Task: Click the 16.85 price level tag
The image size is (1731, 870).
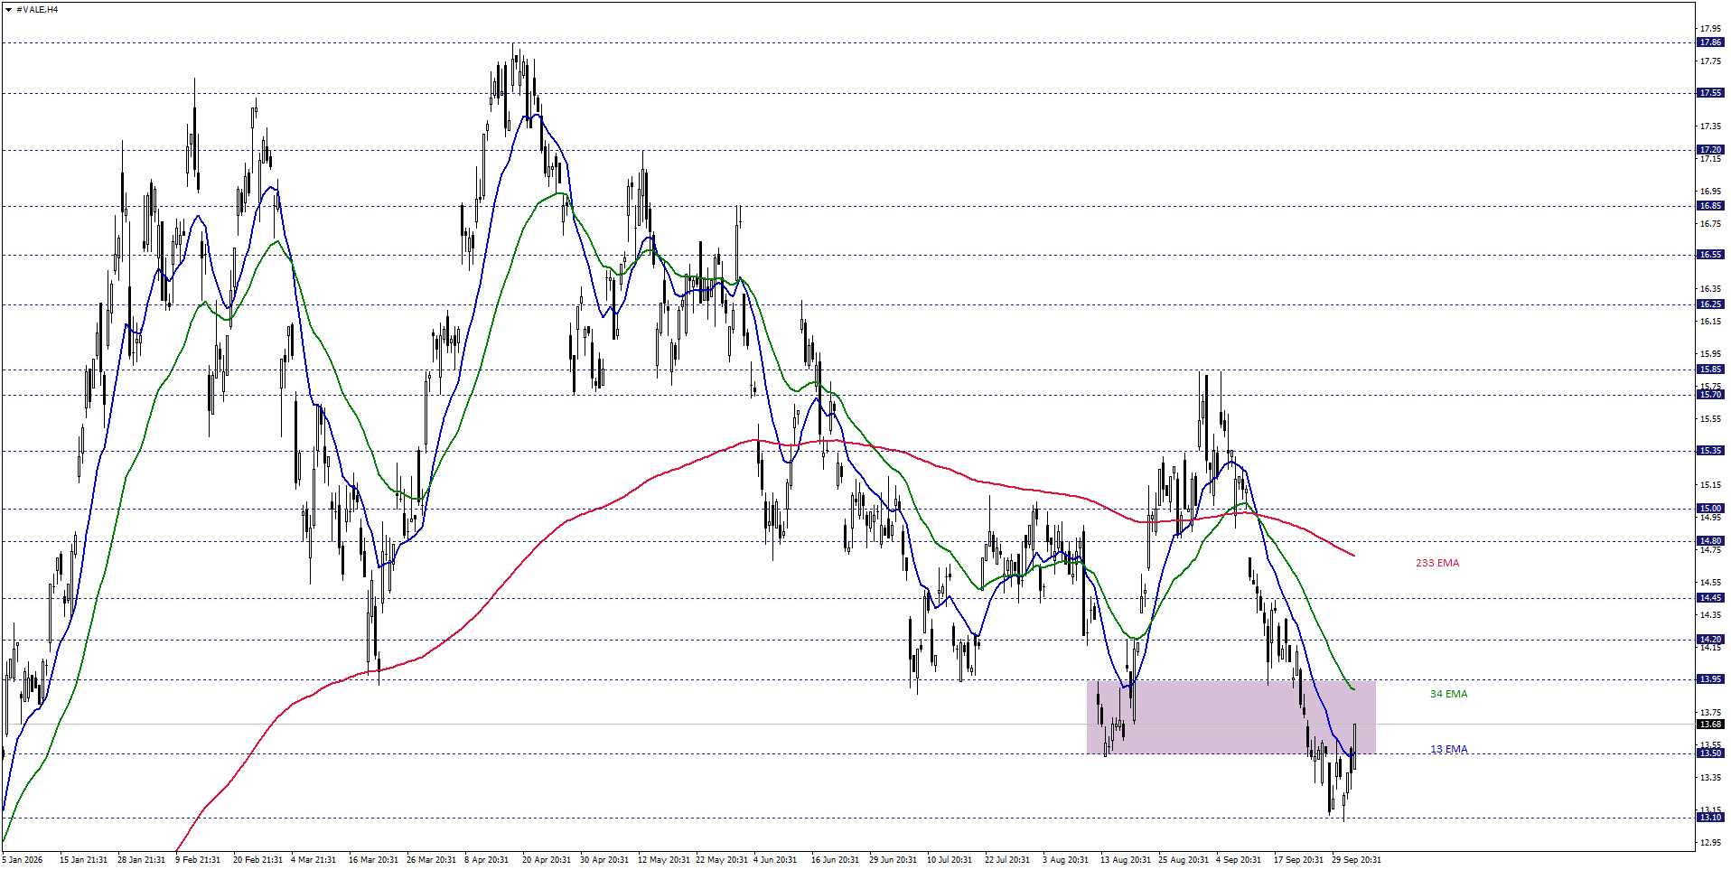Action: pyautogui.click(x=1710, y=206)
